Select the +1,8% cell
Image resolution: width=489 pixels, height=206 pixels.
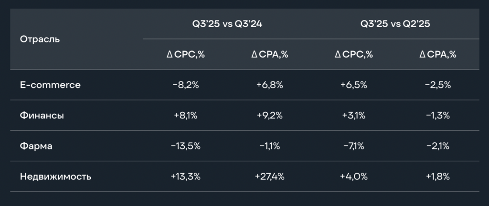tap(437, 177)
